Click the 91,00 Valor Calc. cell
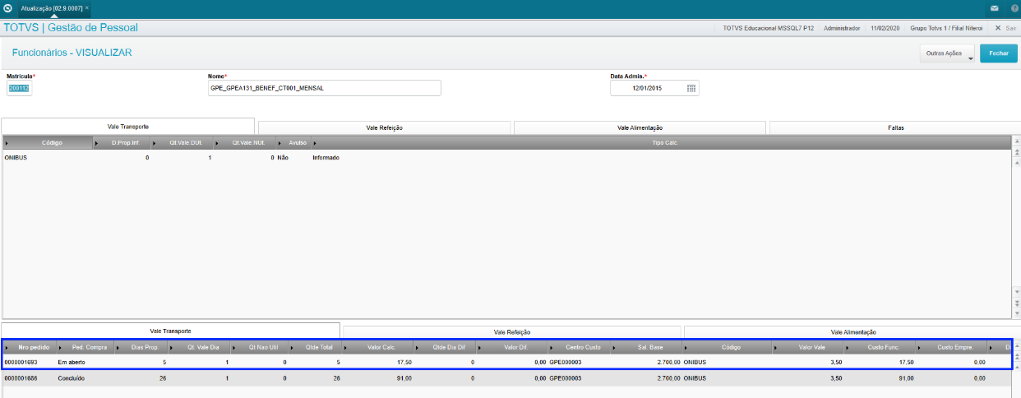 (x=404, y=378)
